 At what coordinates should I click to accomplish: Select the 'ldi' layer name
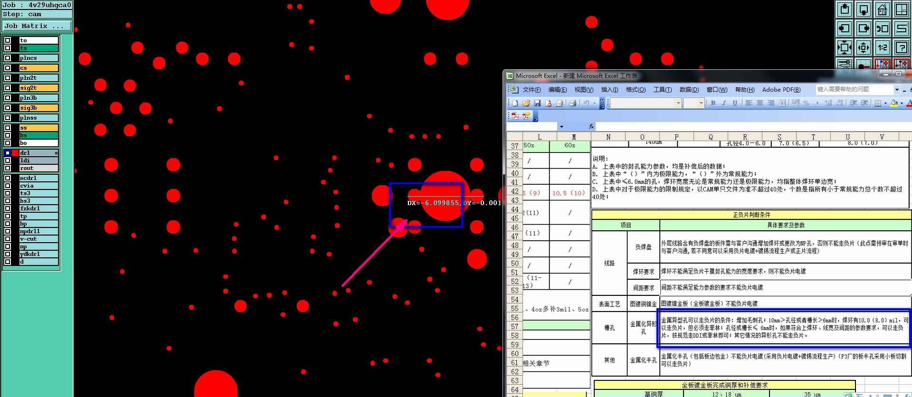point(38,161)
